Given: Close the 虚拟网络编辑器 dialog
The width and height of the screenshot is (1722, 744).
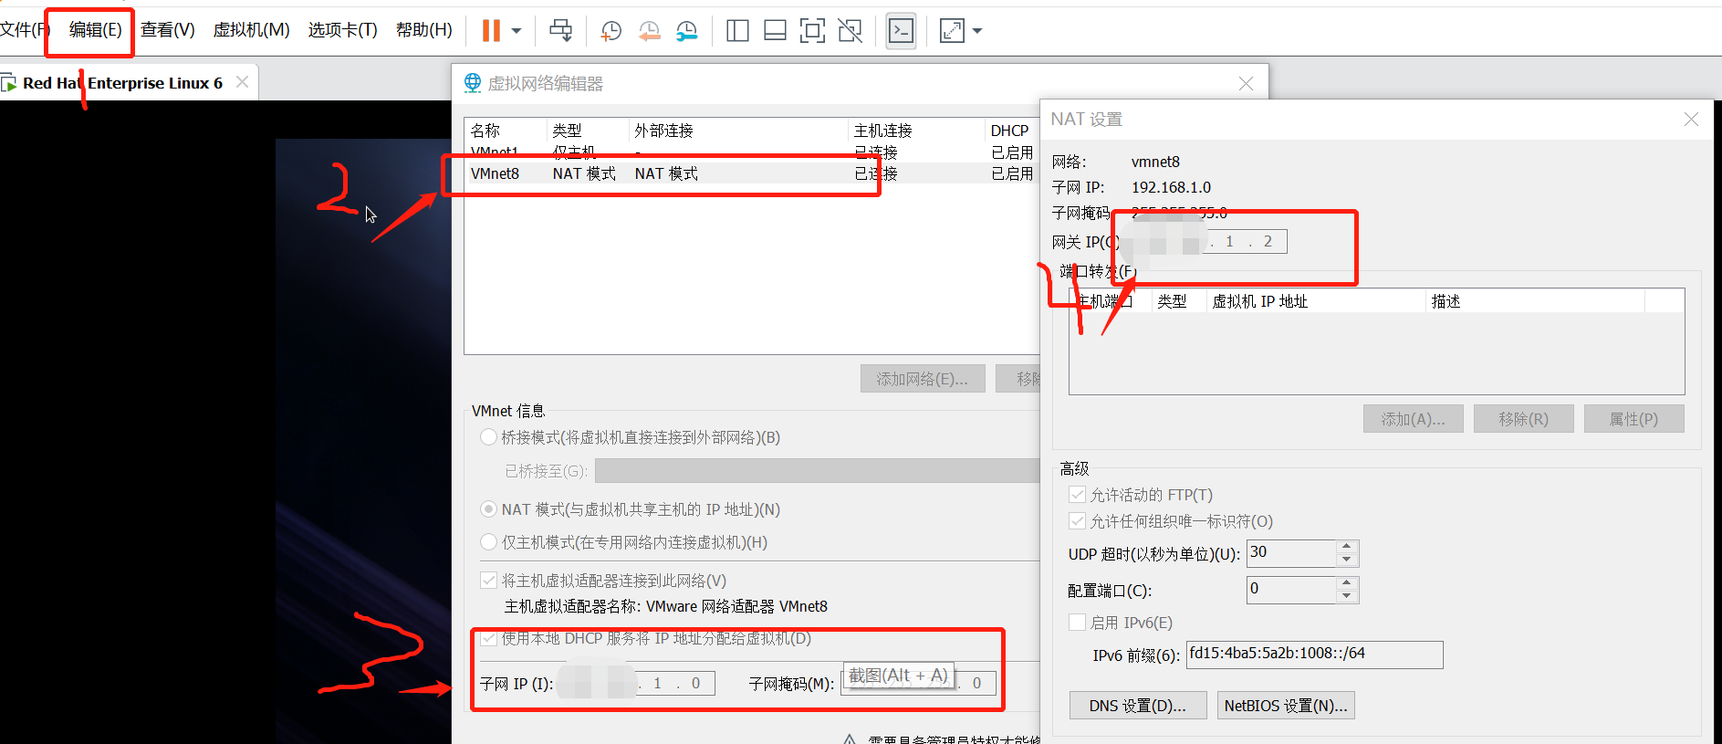Looking at the screenshot, I should [x=1246, y=83].
